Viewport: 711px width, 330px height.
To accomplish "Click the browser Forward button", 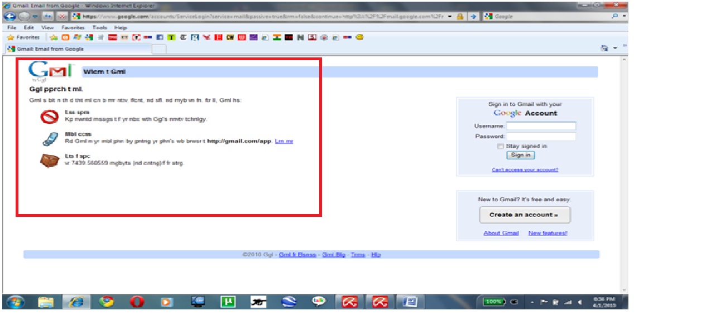I will coord(23,16).
